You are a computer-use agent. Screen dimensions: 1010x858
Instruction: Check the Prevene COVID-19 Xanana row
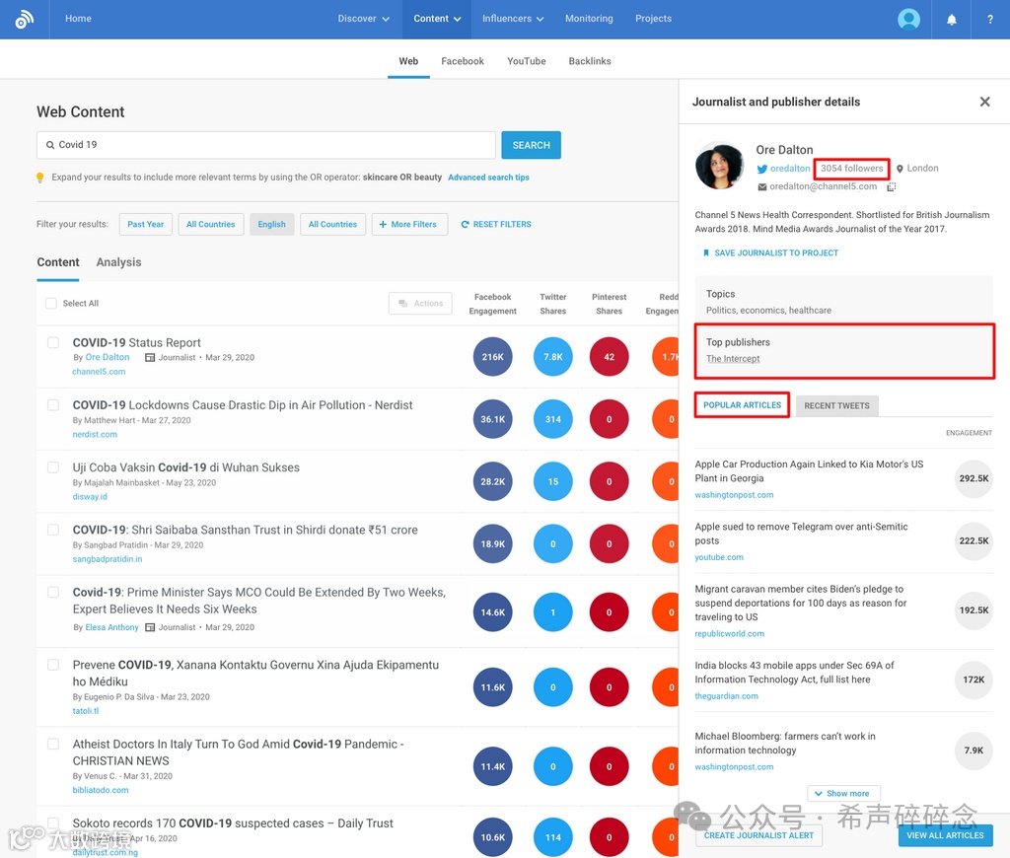(53, 665)
